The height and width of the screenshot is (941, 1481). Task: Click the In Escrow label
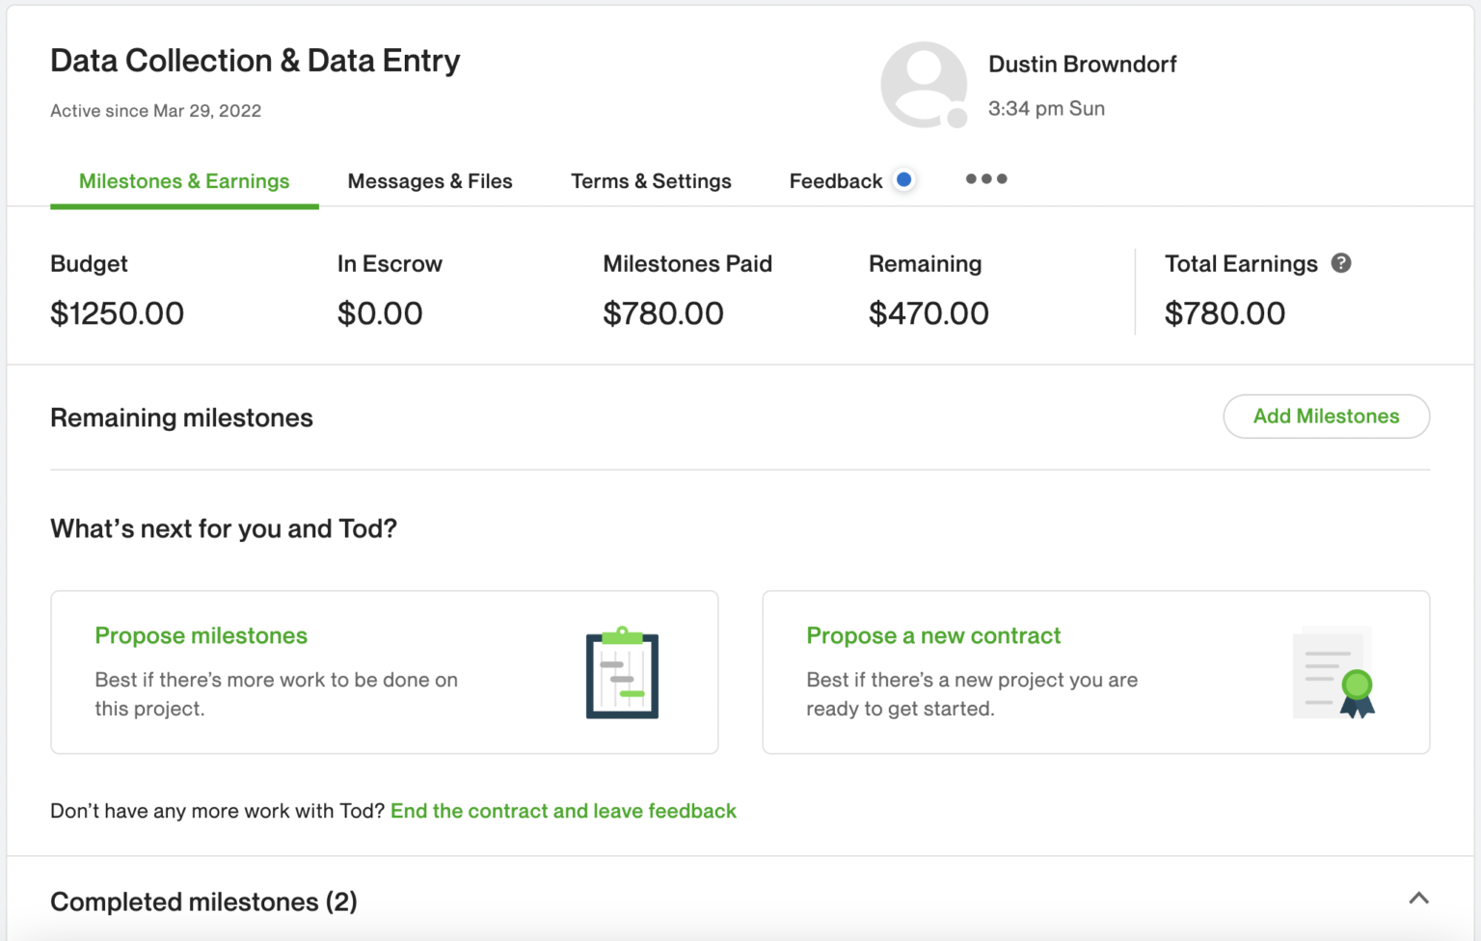(x=390, y=263)
